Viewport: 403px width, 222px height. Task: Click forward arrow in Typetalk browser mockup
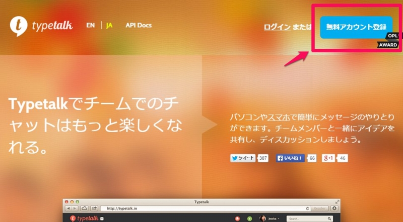(75, 208)
